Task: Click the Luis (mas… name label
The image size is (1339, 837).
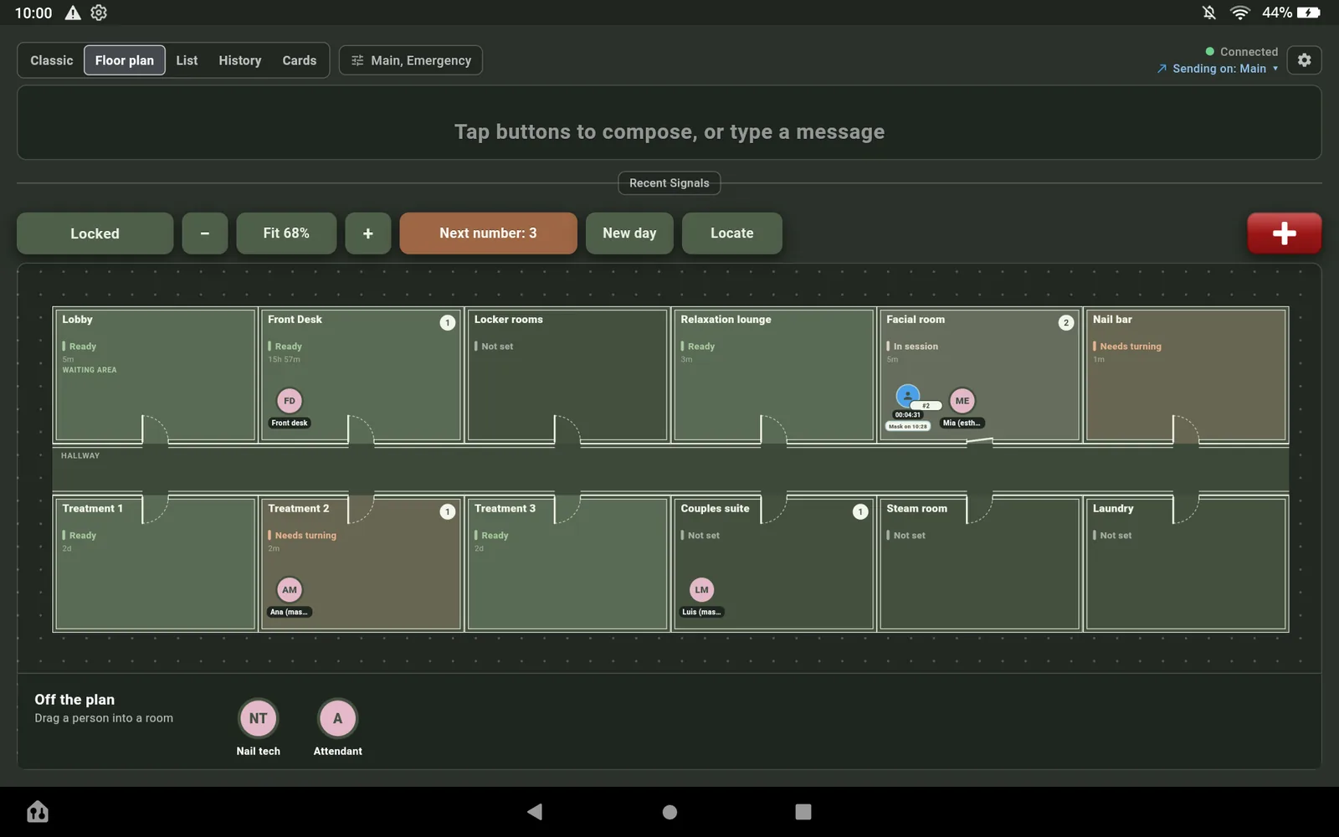Action: 701,612
